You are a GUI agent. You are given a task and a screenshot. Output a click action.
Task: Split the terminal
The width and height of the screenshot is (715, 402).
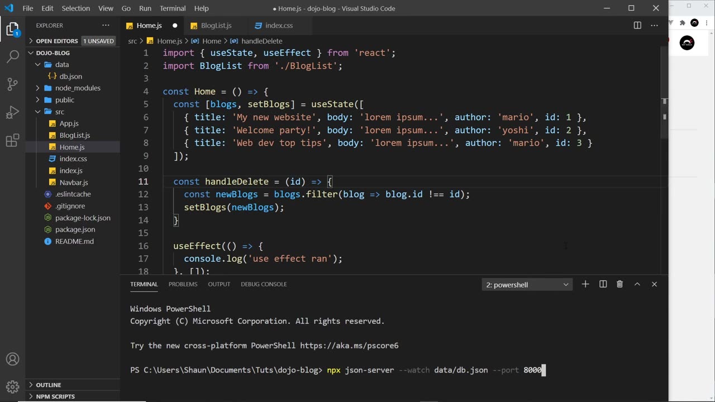click(x=603, y=284)
